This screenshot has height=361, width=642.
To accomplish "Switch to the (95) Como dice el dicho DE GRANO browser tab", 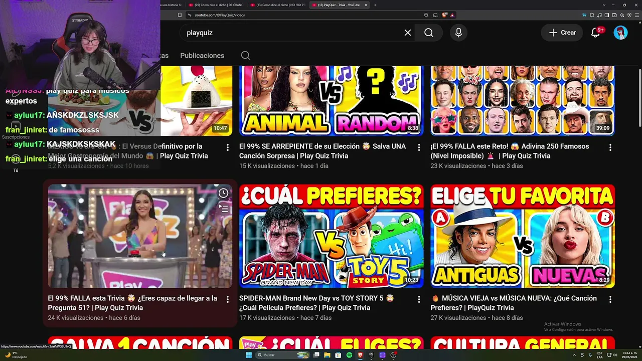I will pyautogui.click(x=216, y=5).
